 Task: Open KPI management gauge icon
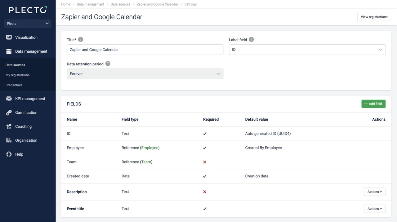pyautogui.click(x=9, y=99)
